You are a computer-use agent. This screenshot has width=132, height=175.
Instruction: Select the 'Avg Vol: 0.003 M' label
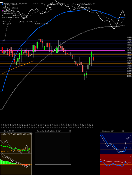pos(84,5)
